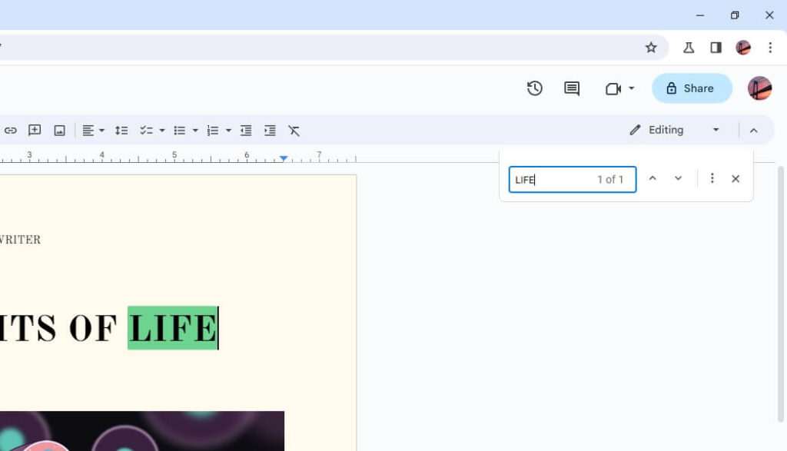This screenshot has height=451, width=787.
Task: Expand the numbered list style dropdown
Action: pos(227,130)
